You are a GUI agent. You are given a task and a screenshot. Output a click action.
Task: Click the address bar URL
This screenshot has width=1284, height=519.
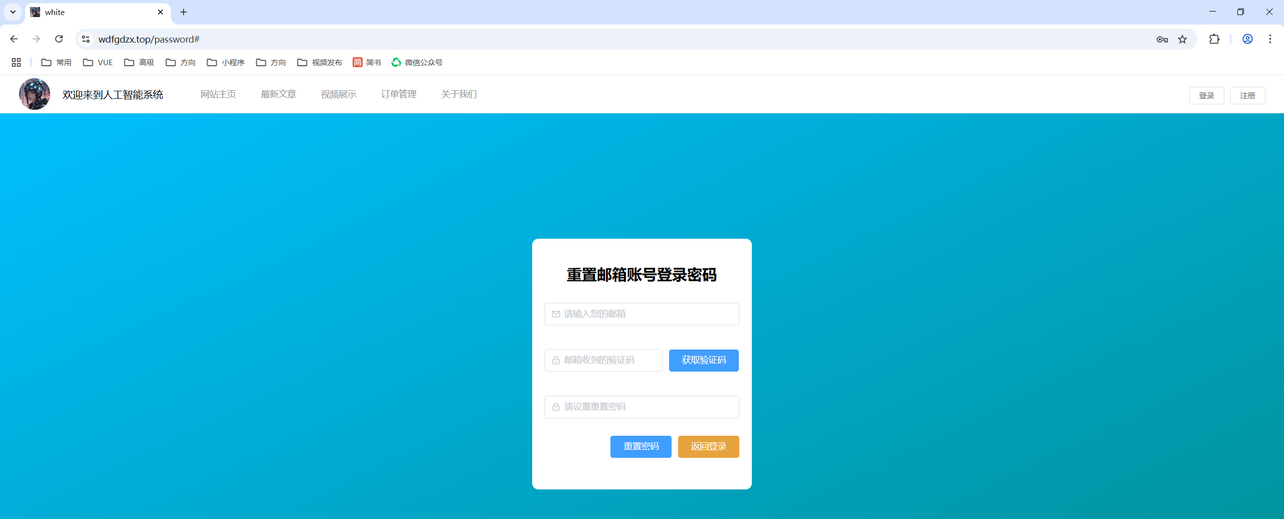pos(149,39)
